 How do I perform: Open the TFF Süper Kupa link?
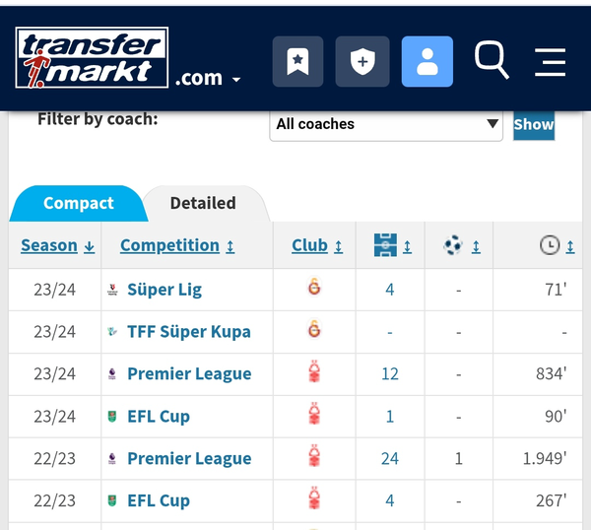click(x=189, y=332)
